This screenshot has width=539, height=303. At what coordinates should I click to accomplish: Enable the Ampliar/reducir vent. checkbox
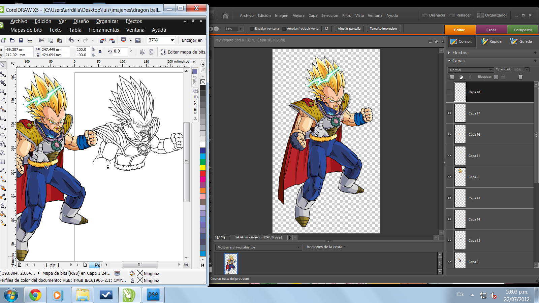[x=284, y=29]
